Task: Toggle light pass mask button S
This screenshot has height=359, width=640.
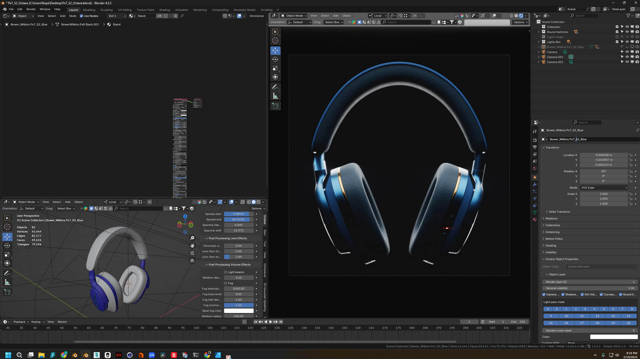Action: [x=548, y=309]
